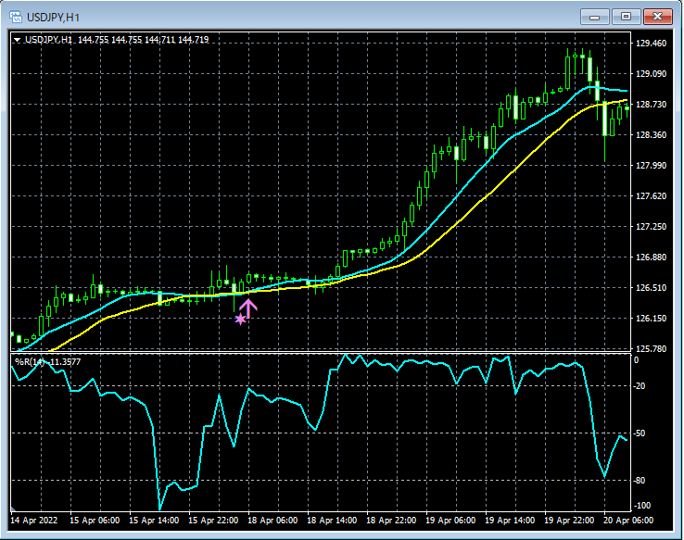Click the -20 level on %R scale
The height and width of the screenshot is (540, 684).
point(640,386)
